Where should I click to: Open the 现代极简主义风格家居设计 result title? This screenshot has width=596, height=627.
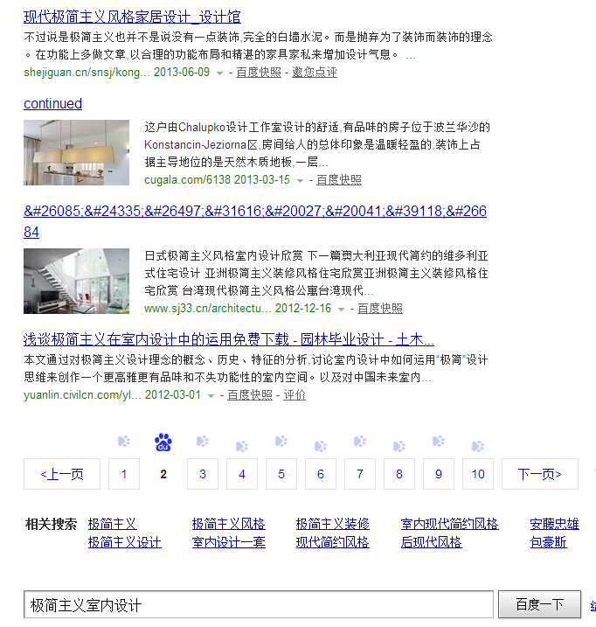132,17
